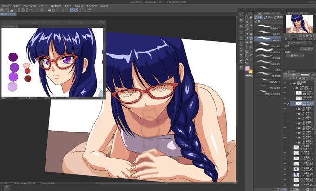Select the second sub tool group tab
The image size is (316, 191).
pyautogui.click(x=268, y=17)
